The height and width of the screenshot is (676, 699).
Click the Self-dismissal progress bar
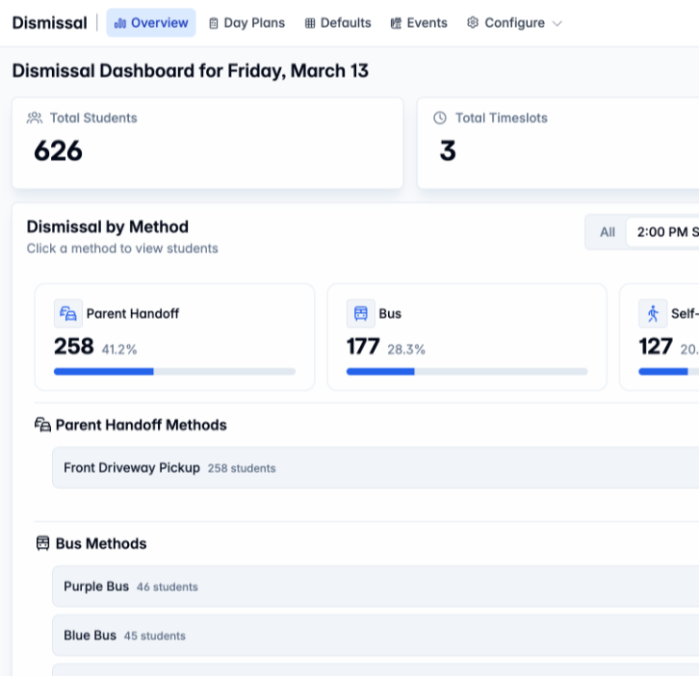pyautogui.click(x=669, y=372)
